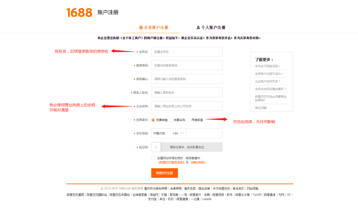Click the building icon beside 企业账户注册
Screen dimensions: 358x209
click(x=141, y=28)
